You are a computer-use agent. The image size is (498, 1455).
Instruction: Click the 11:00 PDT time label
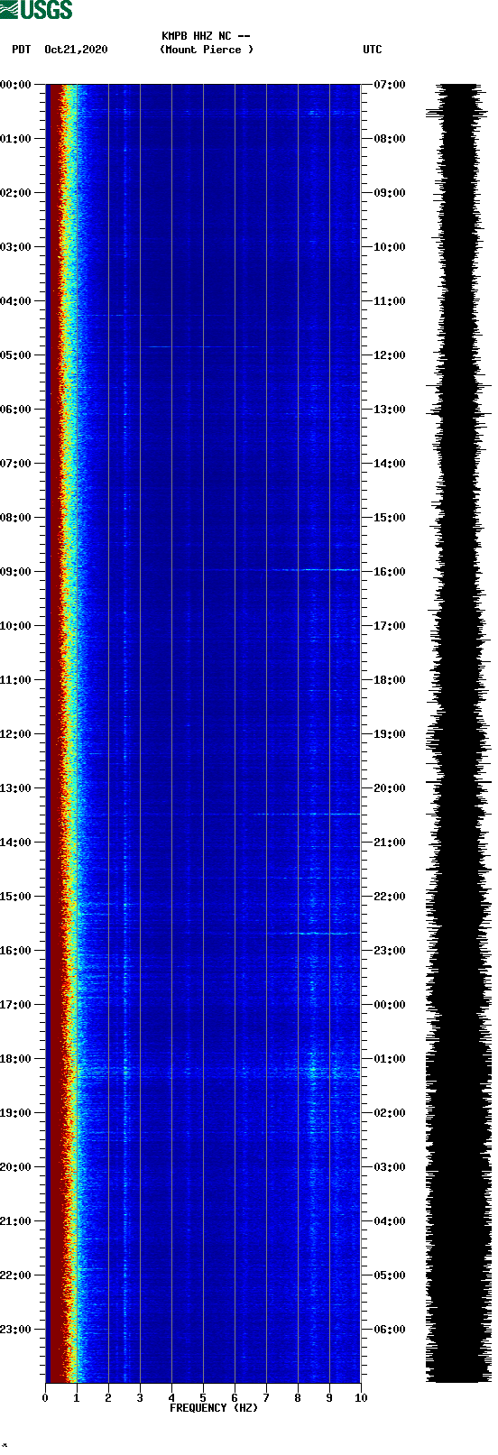click(x=16, y=680)
